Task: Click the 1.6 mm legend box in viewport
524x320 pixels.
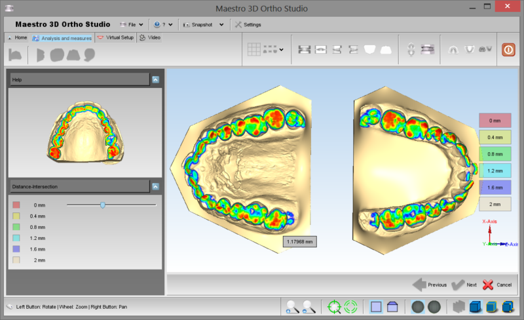Action: pyautogui.click(x=495, y=188)
